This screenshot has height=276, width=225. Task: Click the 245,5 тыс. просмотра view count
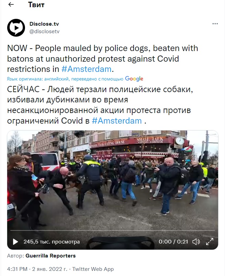[52, 242]
